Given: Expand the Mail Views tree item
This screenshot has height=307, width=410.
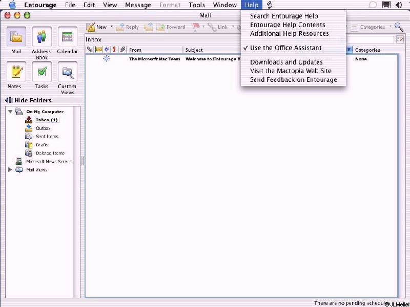Looking at the screenshot, I should [x=10, y=170].
